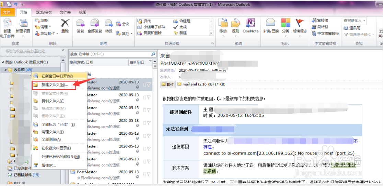Image resolution: width=383 pixels, height=186 pixels.
Task: Select Create New (新建) quick step
Action: click(x=180, y=33)
